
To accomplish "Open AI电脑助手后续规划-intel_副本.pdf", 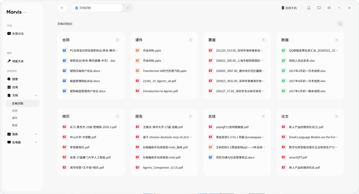I will tap(165, 147).
